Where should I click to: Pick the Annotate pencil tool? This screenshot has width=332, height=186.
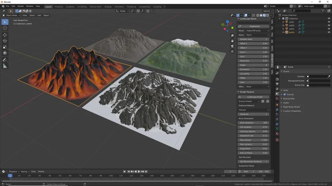click(5, 60)
